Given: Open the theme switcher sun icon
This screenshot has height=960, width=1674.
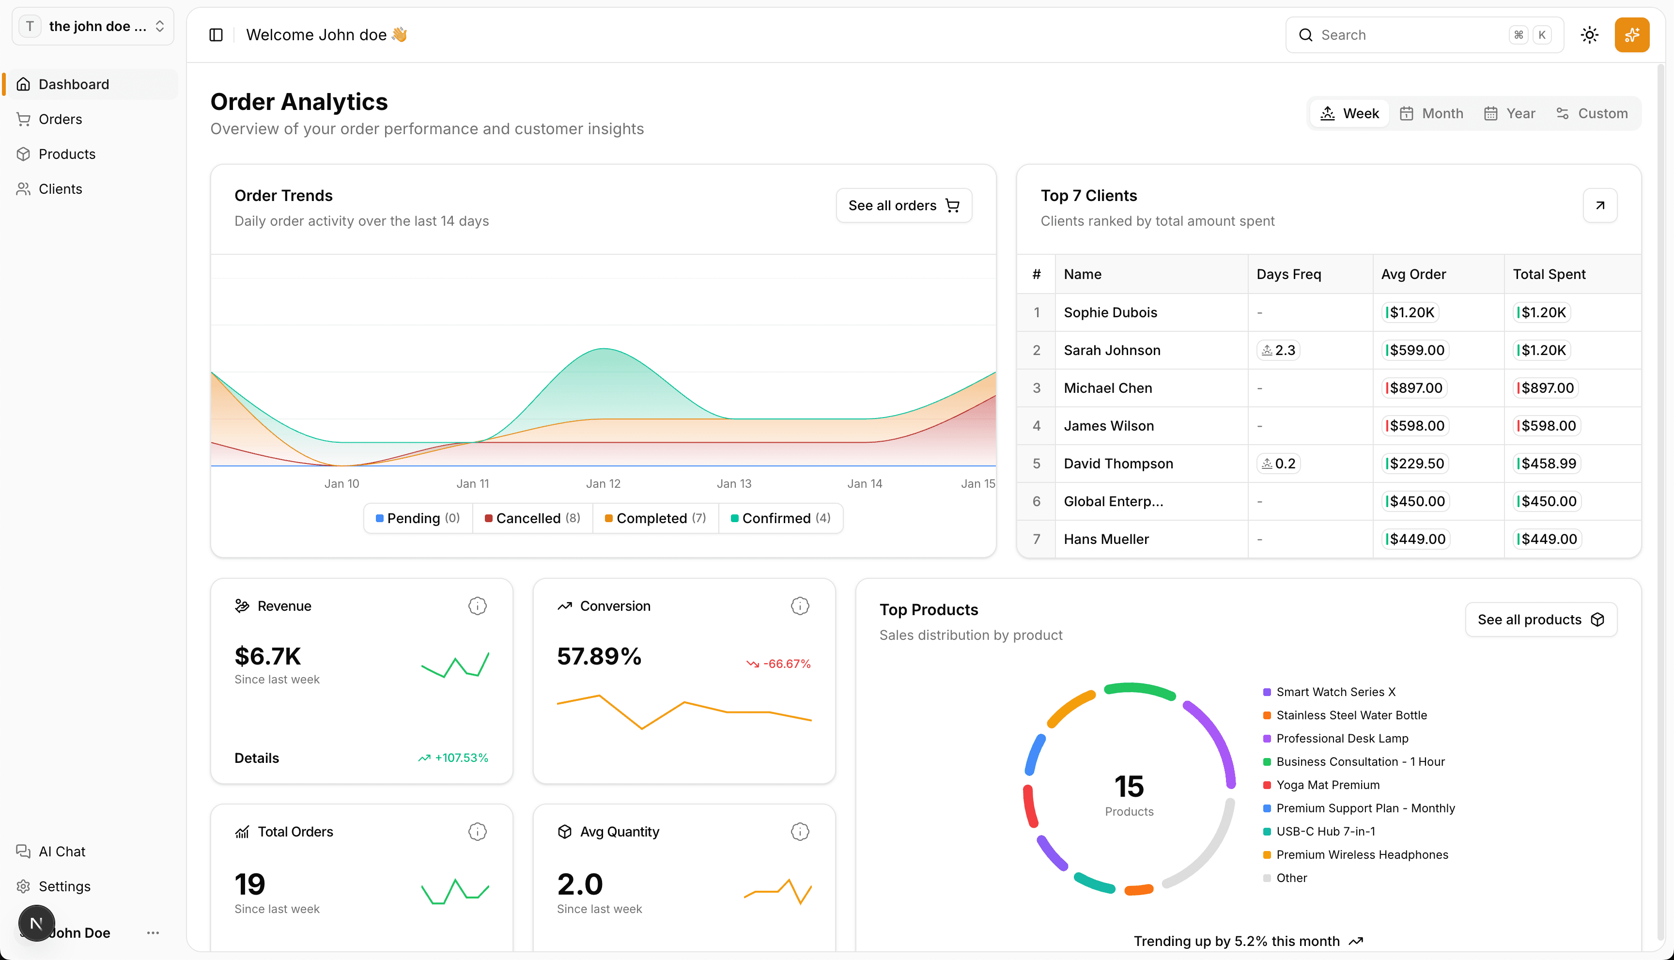Looking at the screenshot, I should (1590, 34).
